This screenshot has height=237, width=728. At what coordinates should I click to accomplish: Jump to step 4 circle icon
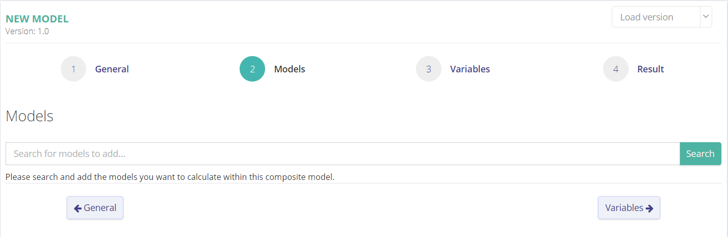coord(616,69)
